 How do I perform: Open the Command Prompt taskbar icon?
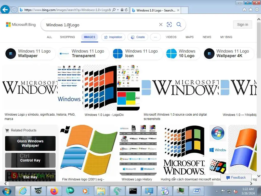point(133,191)
